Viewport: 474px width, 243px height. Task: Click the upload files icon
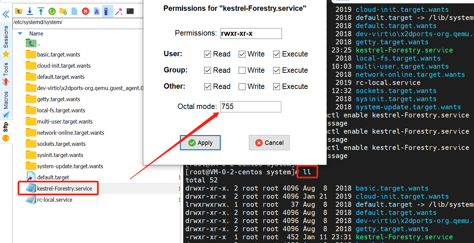click(41, 12)
